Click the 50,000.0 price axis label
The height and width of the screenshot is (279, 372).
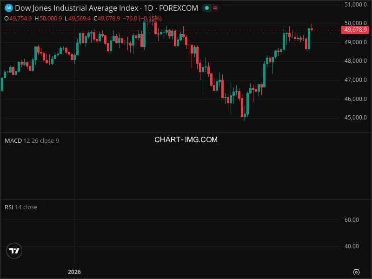point(355,23)
